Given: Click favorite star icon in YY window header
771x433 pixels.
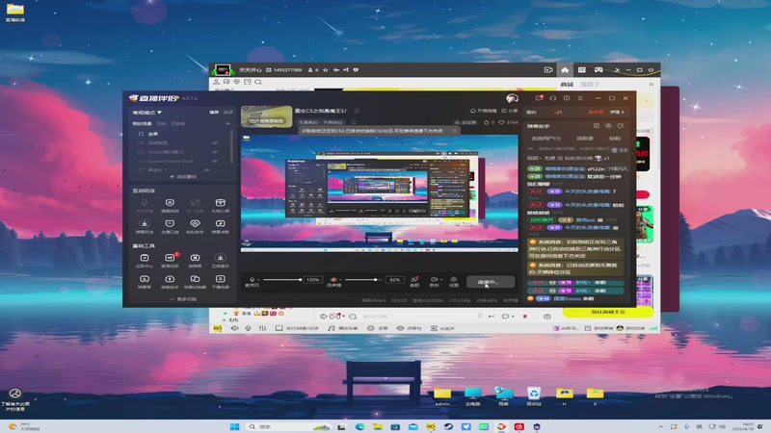Looking at the screenshot, I should [325, 69].
